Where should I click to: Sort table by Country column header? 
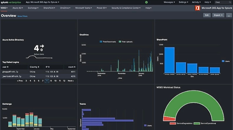pyautogui.click(x=34, y=67)
